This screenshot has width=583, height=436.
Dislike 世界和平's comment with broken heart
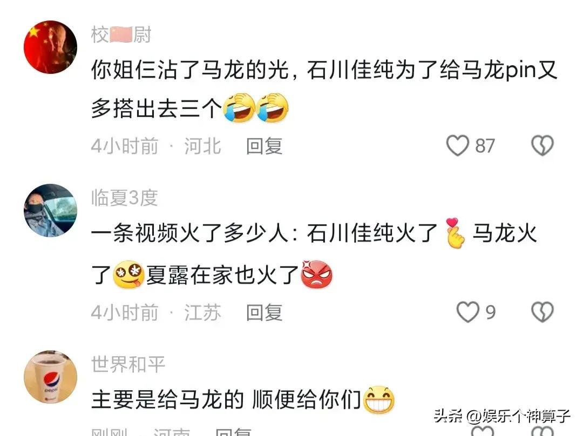click(x=543, y=431)
